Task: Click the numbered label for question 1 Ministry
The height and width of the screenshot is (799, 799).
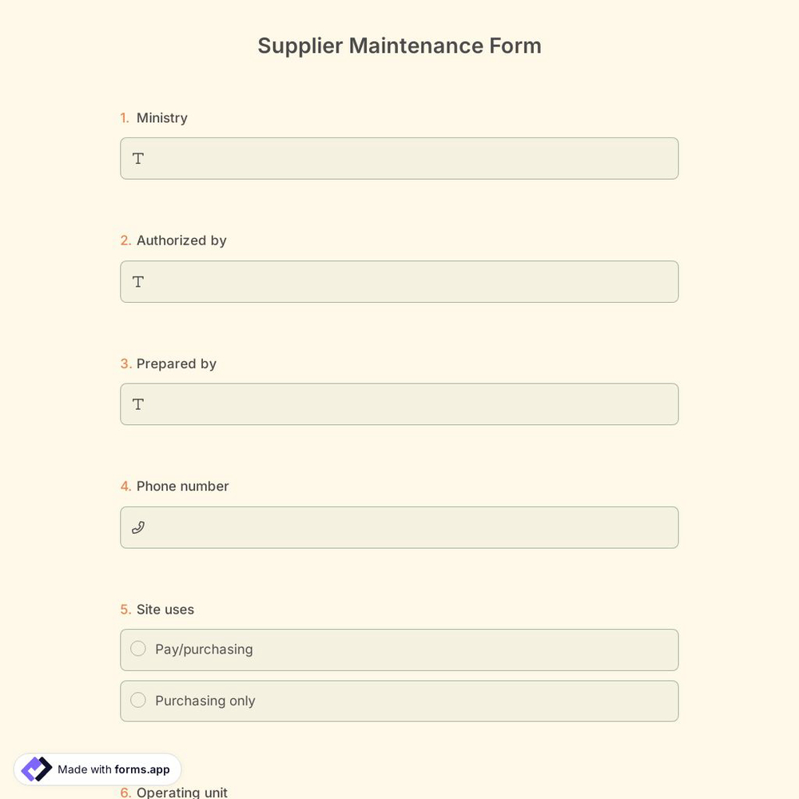Action: [125, 117]
